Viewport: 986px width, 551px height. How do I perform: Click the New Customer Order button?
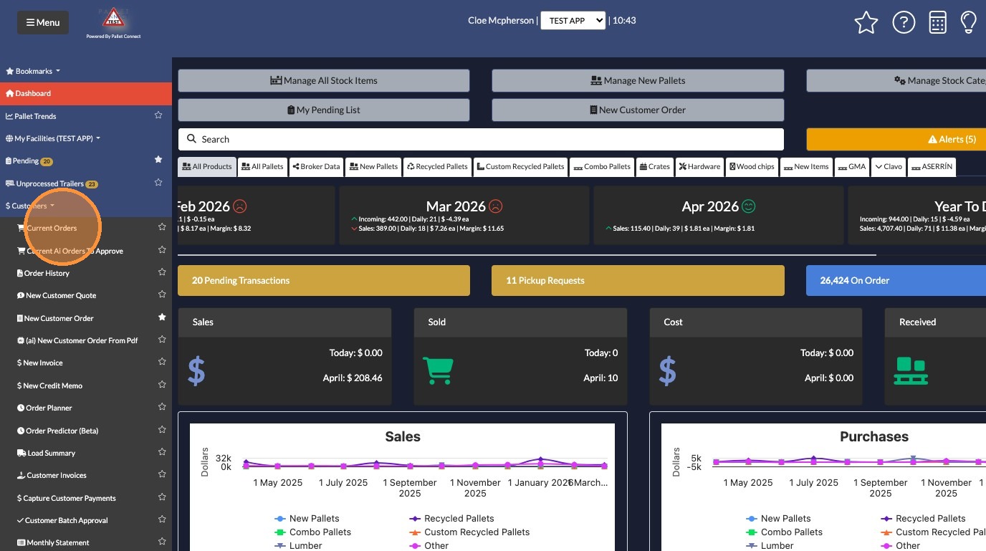pos(638,110)
